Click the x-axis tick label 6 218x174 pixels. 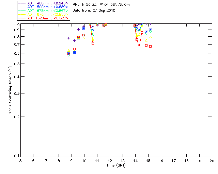tap(33, 161)
